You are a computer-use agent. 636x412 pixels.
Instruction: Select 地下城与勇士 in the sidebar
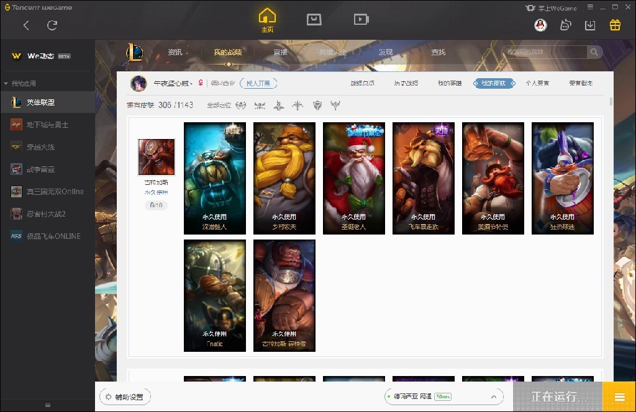[47, 124]
